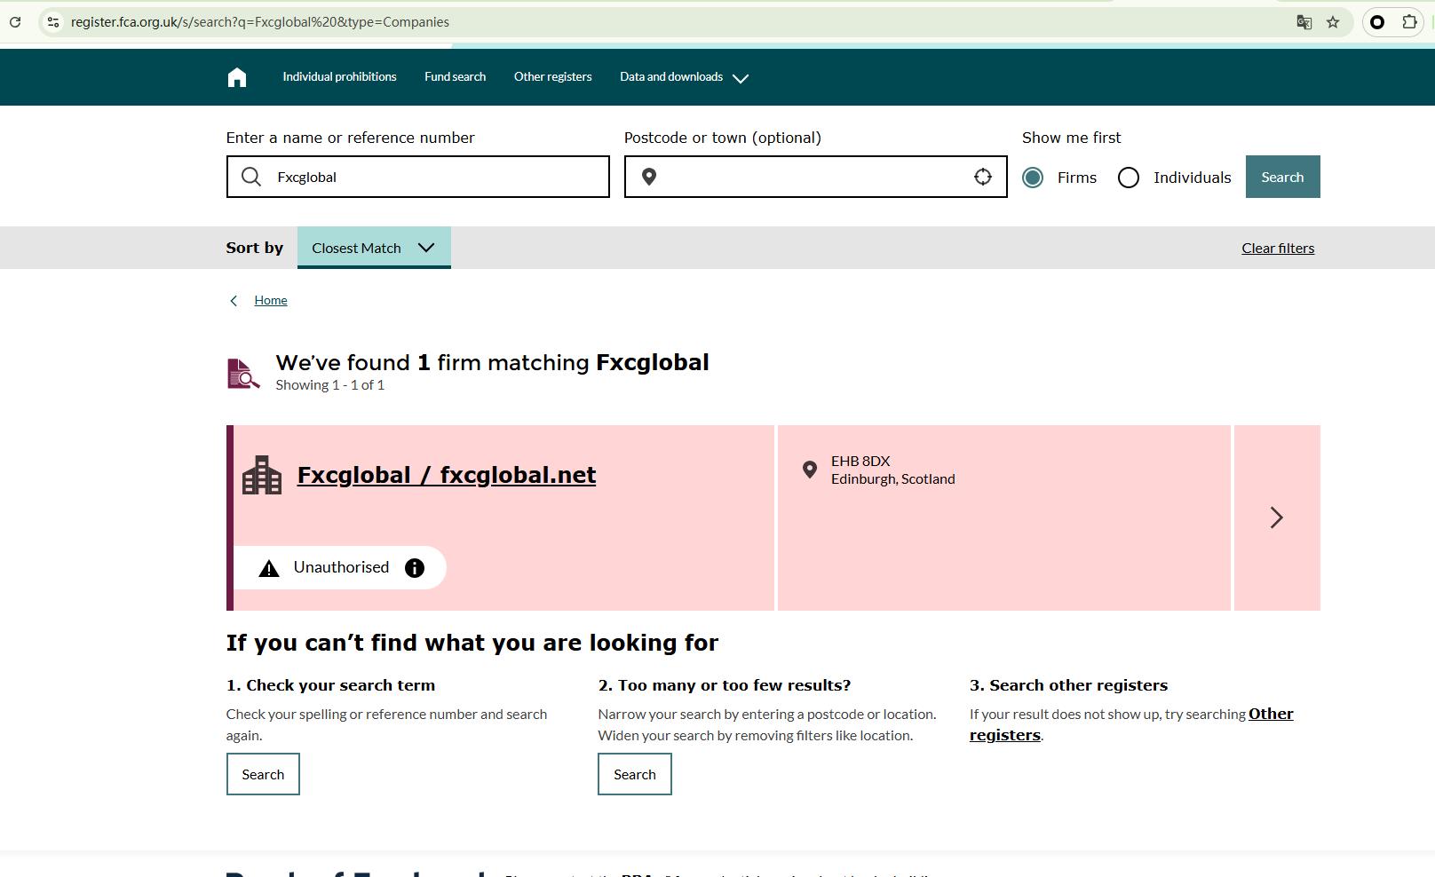
Task: Follow the Home breadcrumb link
Action: click(271, 301)
